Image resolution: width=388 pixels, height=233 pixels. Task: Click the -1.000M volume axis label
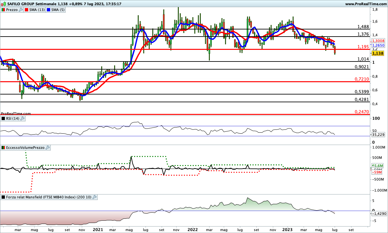coord(379,190)
